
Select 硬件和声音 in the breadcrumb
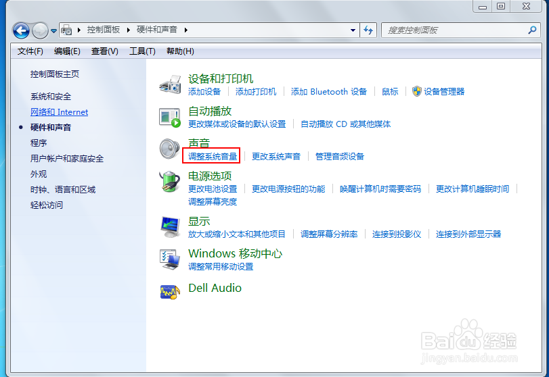tap(157, 30)
